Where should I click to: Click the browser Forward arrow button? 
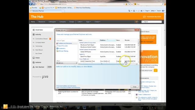34,4
